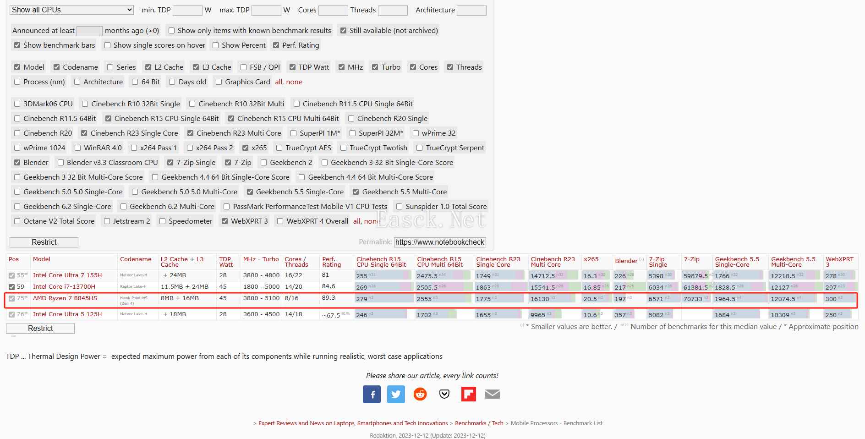Click the Permalink URL field
Image resolution: width=865 pixels, height=439 pixels.
[440, 242]
